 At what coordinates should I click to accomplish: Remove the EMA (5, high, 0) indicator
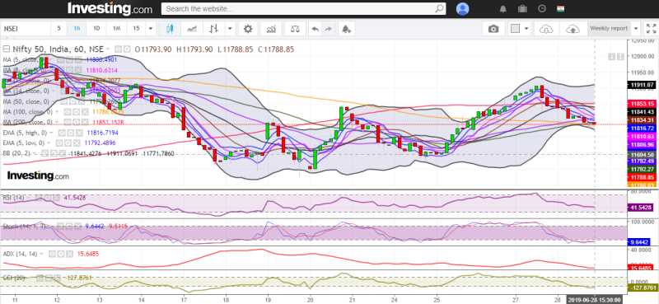point(79,133)
